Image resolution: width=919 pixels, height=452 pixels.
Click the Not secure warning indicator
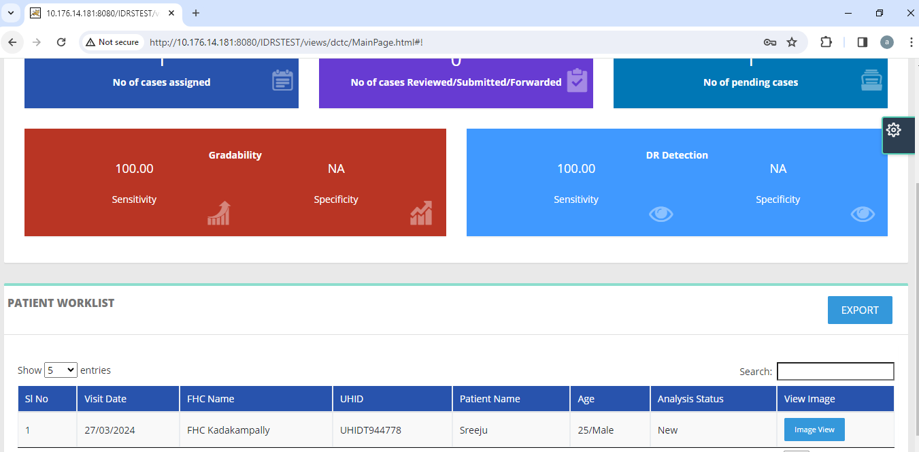[x=112, y=42]
